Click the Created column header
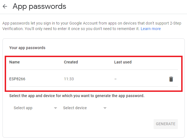187x139 pixels. click(71, 62)
